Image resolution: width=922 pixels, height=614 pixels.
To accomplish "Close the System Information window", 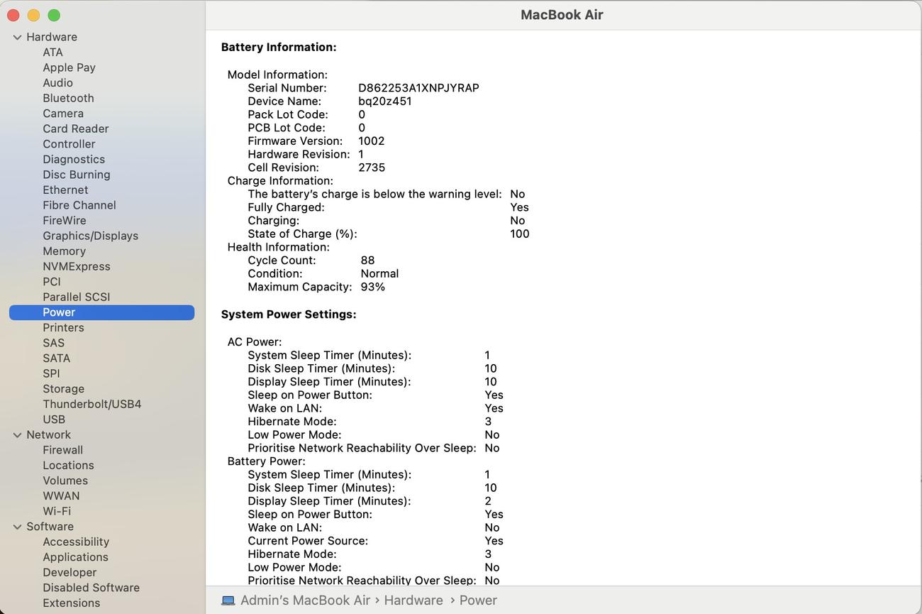I will pyautogui.click(x=13, y=15).
